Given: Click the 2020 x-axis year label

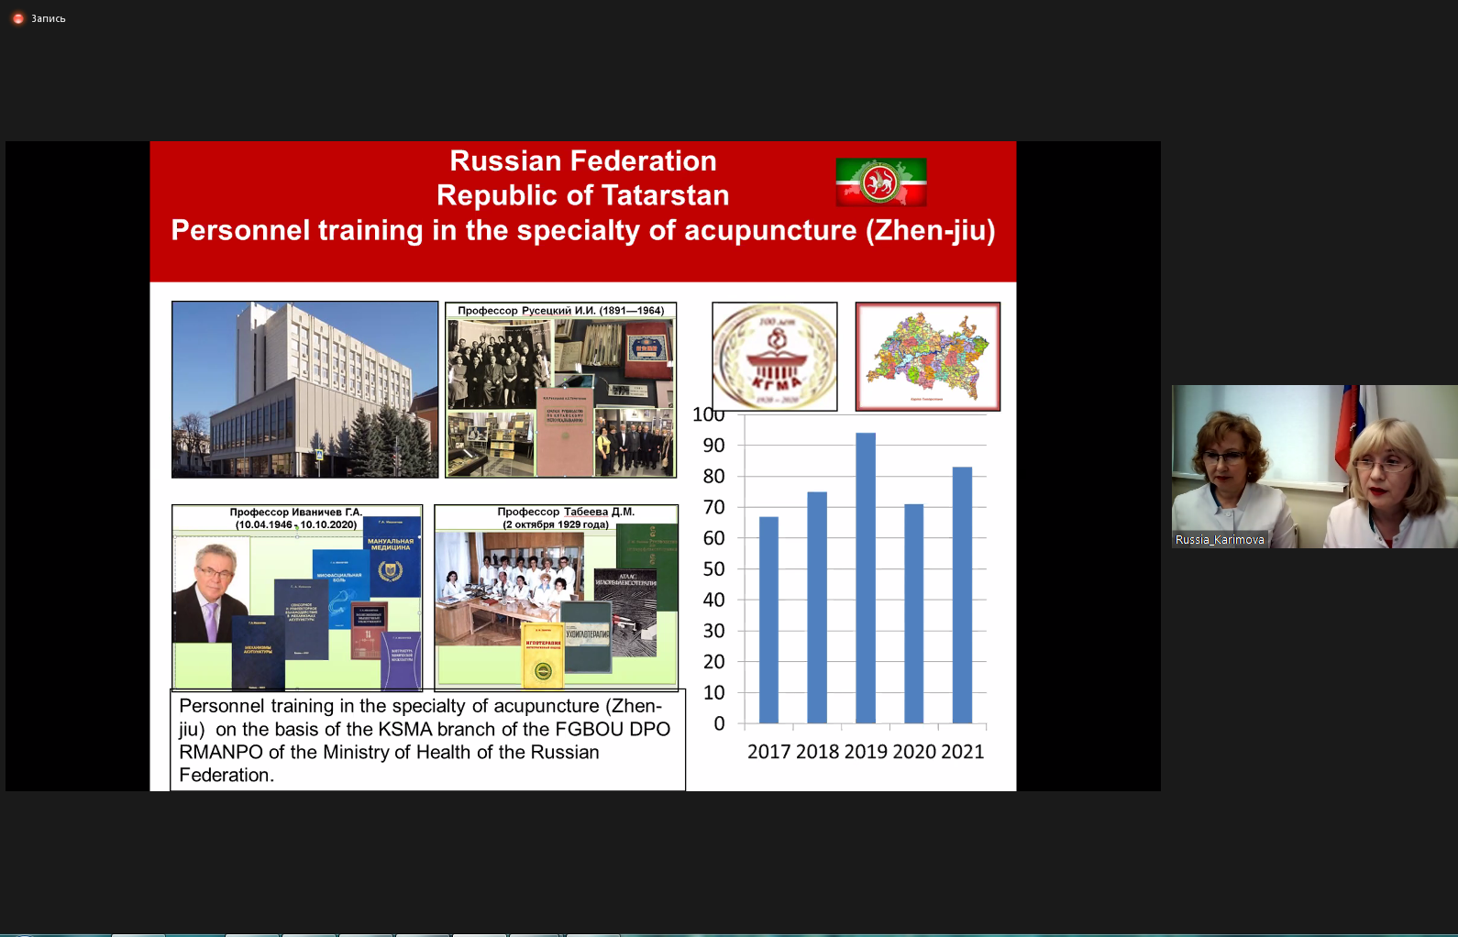Looking at the screenshot, I should click(914, 752).
